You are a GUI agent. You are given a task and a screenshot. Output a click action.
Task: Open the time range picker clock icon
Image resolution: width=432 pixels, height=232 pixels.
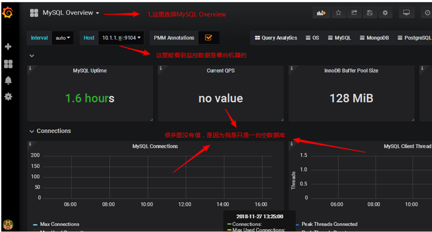tap(427, 12)
